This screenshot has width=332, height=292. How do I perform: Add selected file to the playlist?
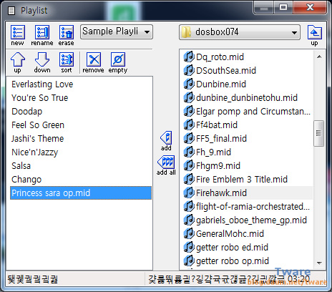166,141
